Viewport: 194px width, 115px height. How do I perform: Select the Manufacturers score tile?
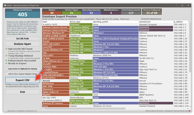pyautogui.click(x=111, y=12)
